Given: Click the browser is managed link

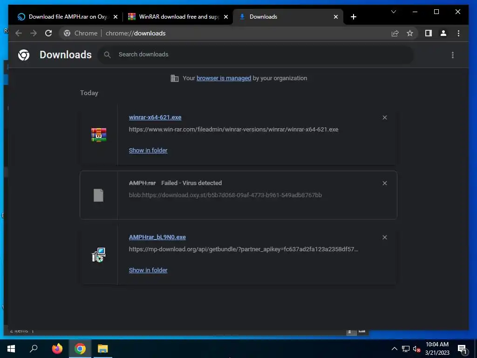Looking at the screenshot, I should point(224,78).
